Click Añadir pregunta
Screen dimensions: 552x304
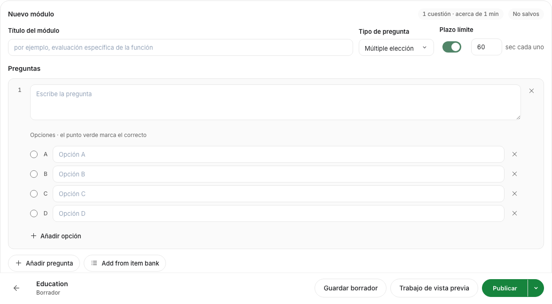point(44,263)
